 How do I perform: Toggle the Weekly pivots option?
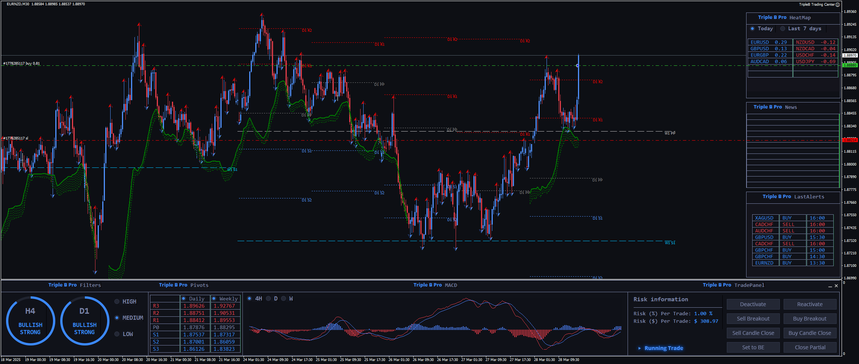pyautogui.click(x=214, y=299)
